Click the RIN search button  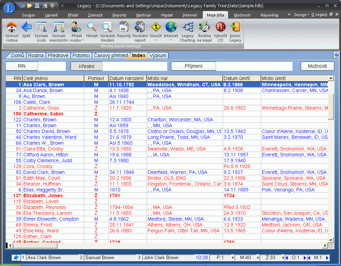pos(22,66)
